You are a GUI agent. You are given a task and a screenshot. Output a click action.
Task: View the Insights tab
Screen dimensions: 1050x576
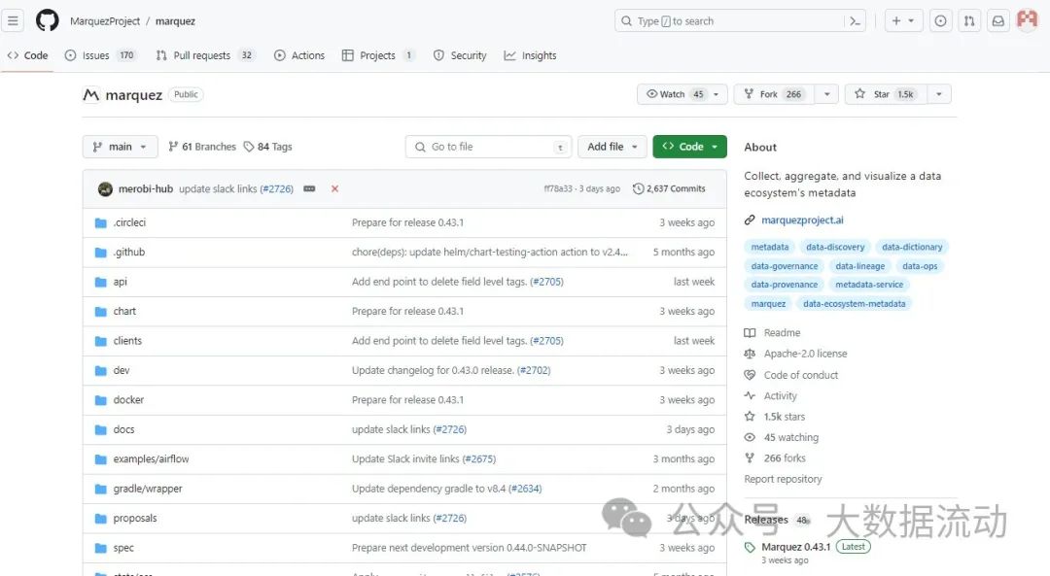pyautogui.click(x=531, y=55)
